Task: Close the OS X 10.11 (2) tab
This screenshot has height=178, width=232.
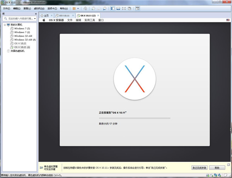Action: tap(98, 15)
